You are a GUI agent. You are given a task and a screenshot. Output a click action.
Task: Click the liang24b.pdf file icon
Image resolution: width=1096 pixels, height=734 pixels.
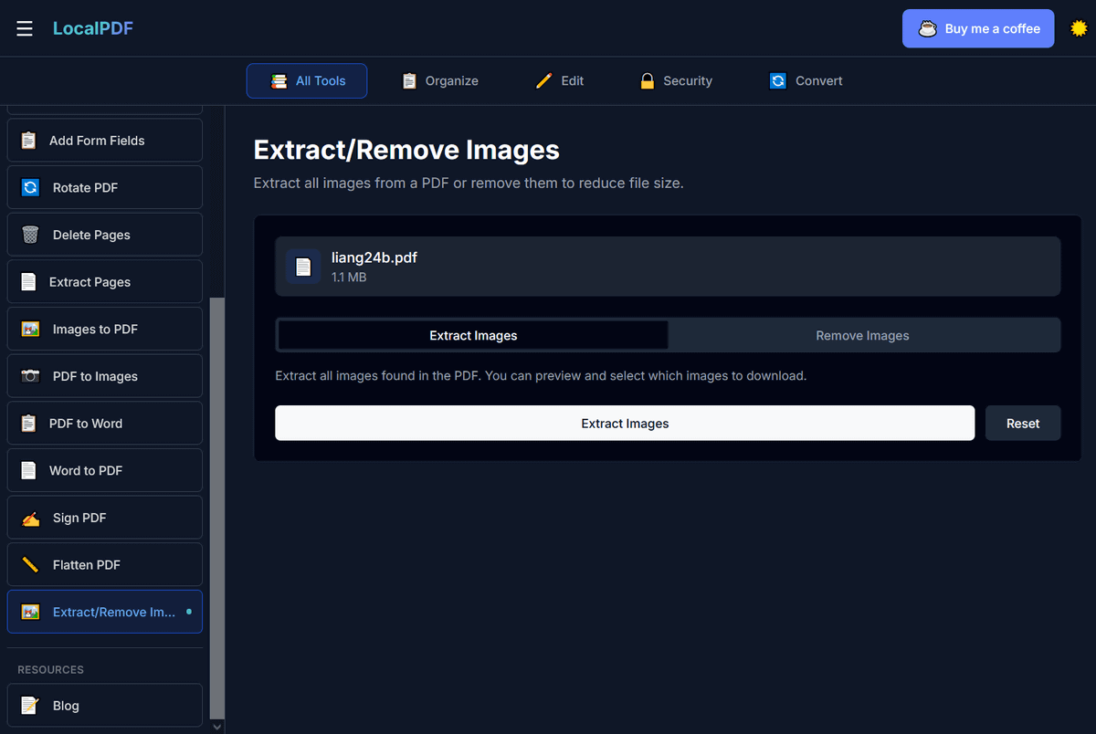(303, 267)
